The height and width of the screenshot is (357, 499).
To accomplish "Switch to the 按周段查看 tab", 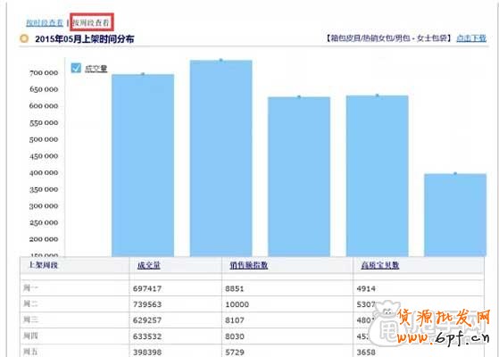I will pos(91,22).
